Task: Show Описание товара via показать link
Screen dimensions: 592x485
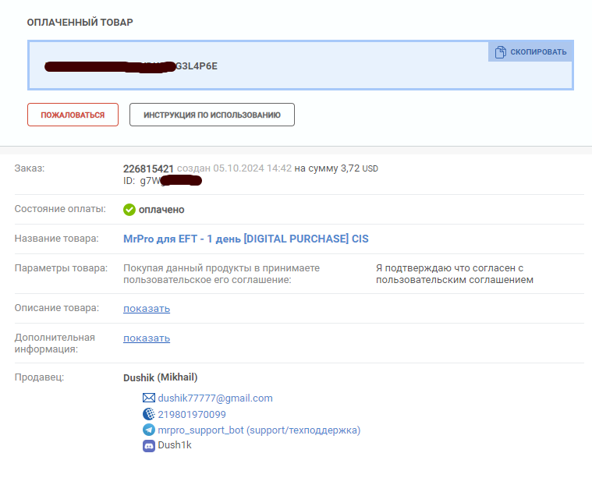Action: [147, 308]
